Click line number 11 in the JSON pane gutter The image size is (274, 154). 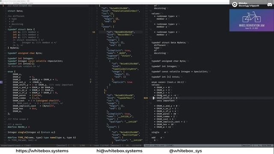pyautogui.click(x=94, y=32)
